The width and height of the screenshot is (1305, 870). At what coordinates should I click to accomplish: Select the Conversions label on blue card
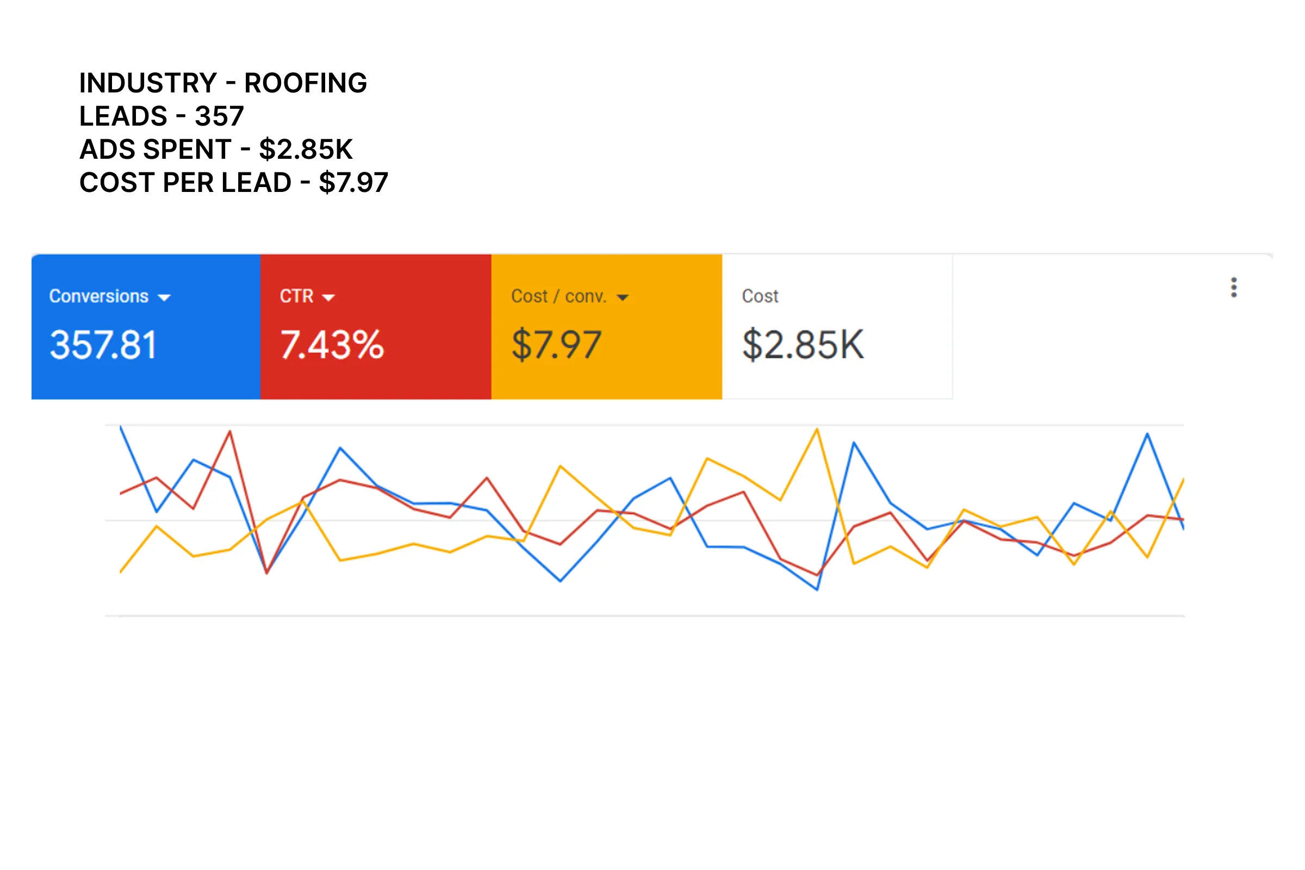point(99,296)
